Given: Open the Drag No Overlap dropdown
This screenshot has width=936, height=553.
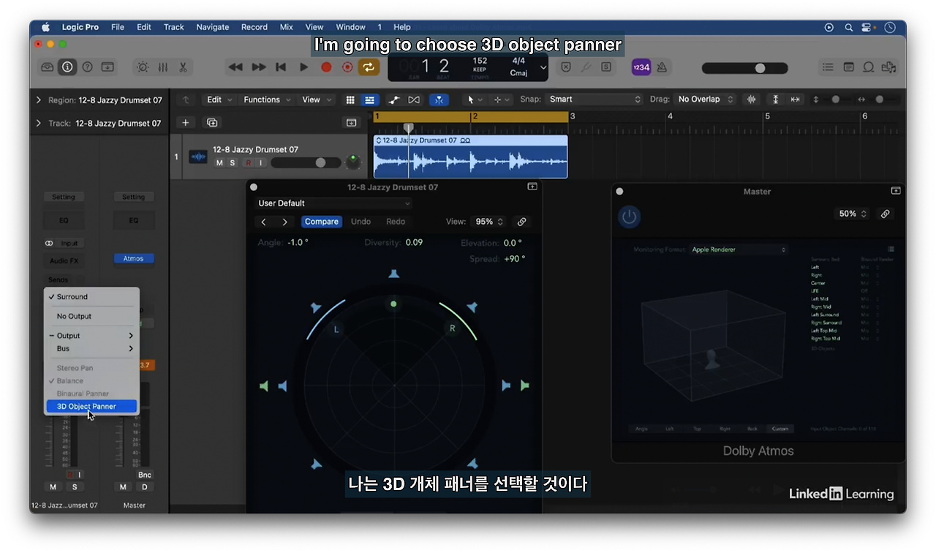Looking at the screenshot, I should (706, 99).
